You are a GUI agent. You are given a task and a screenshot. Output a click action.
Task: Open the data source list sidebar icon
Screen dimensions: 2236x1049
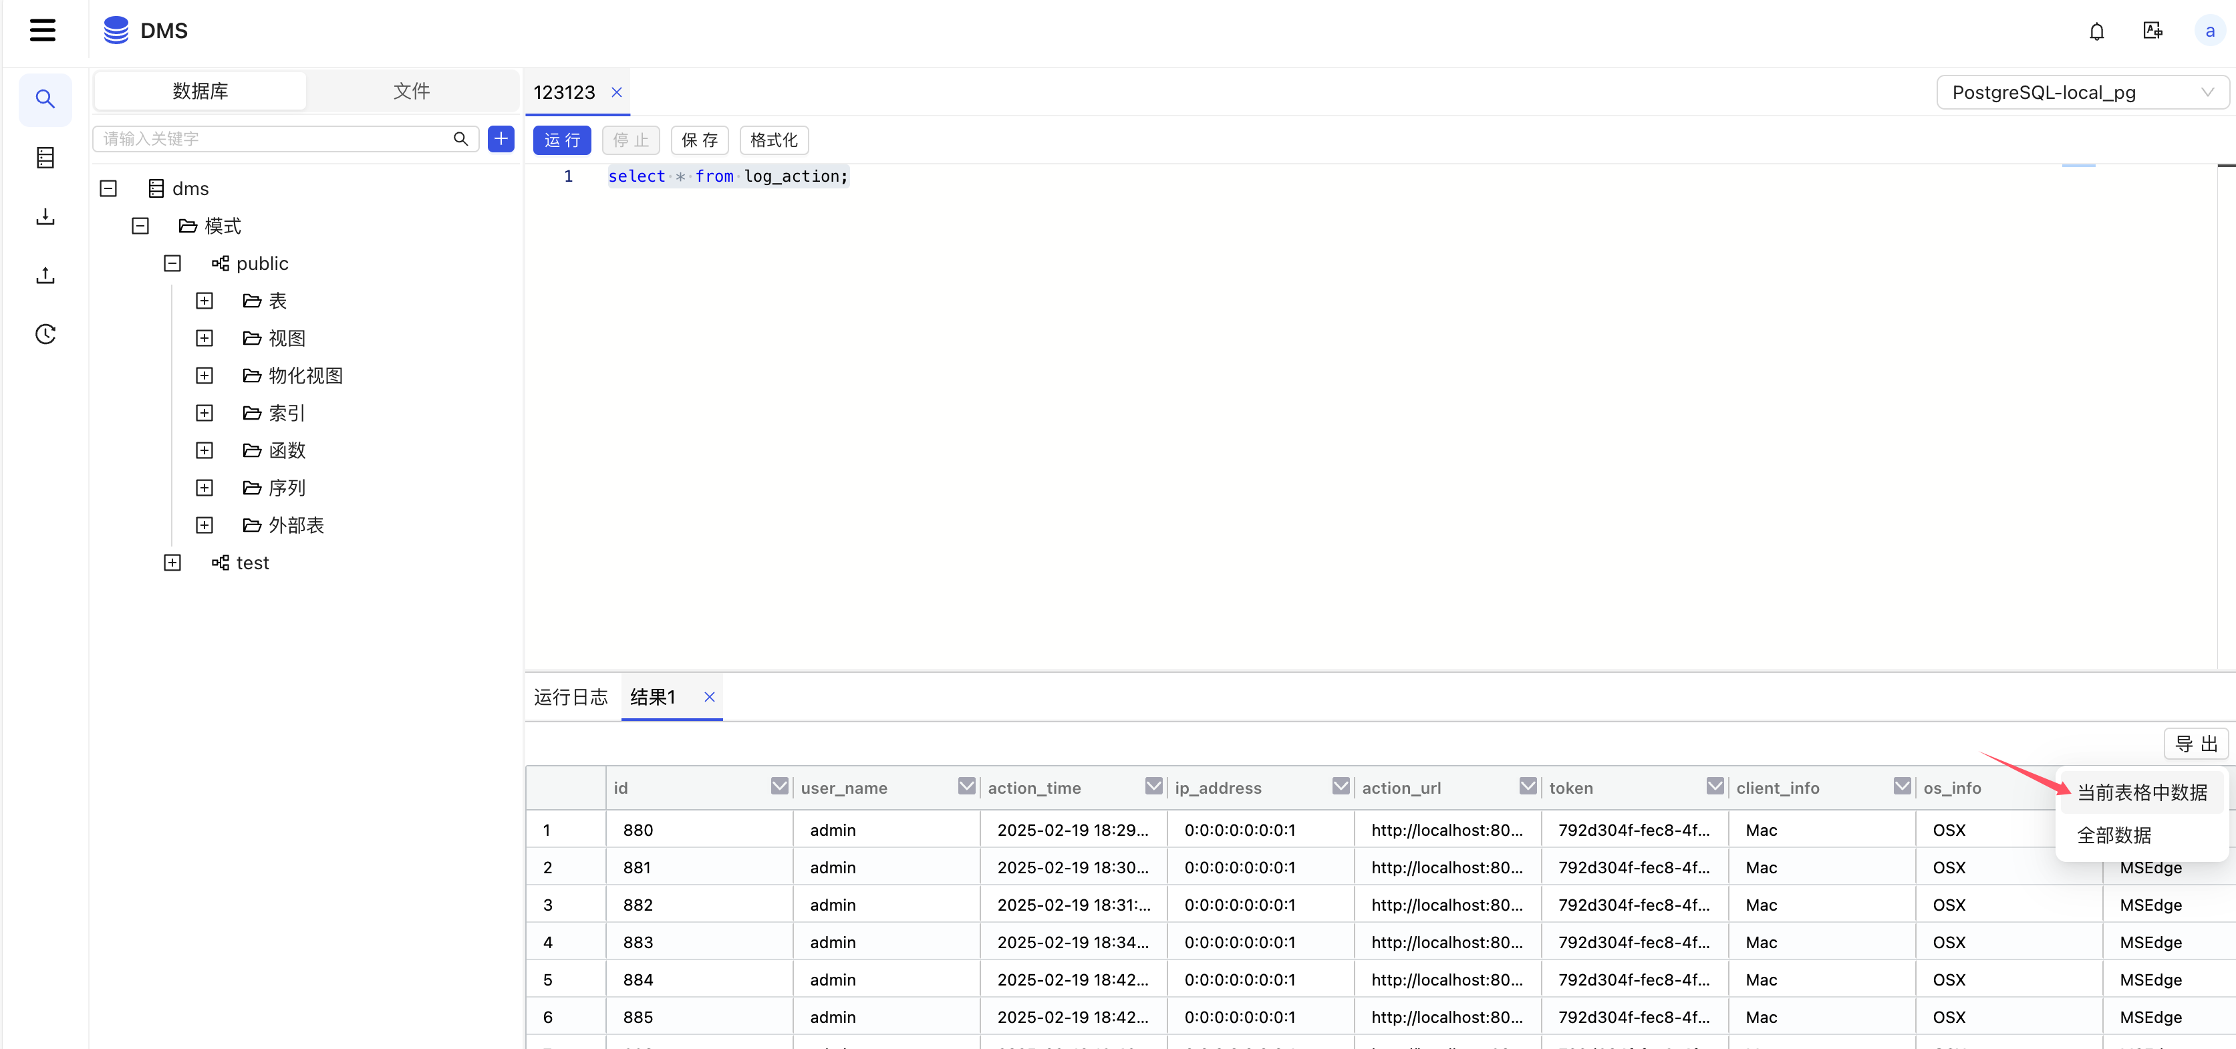click(45, 157)
